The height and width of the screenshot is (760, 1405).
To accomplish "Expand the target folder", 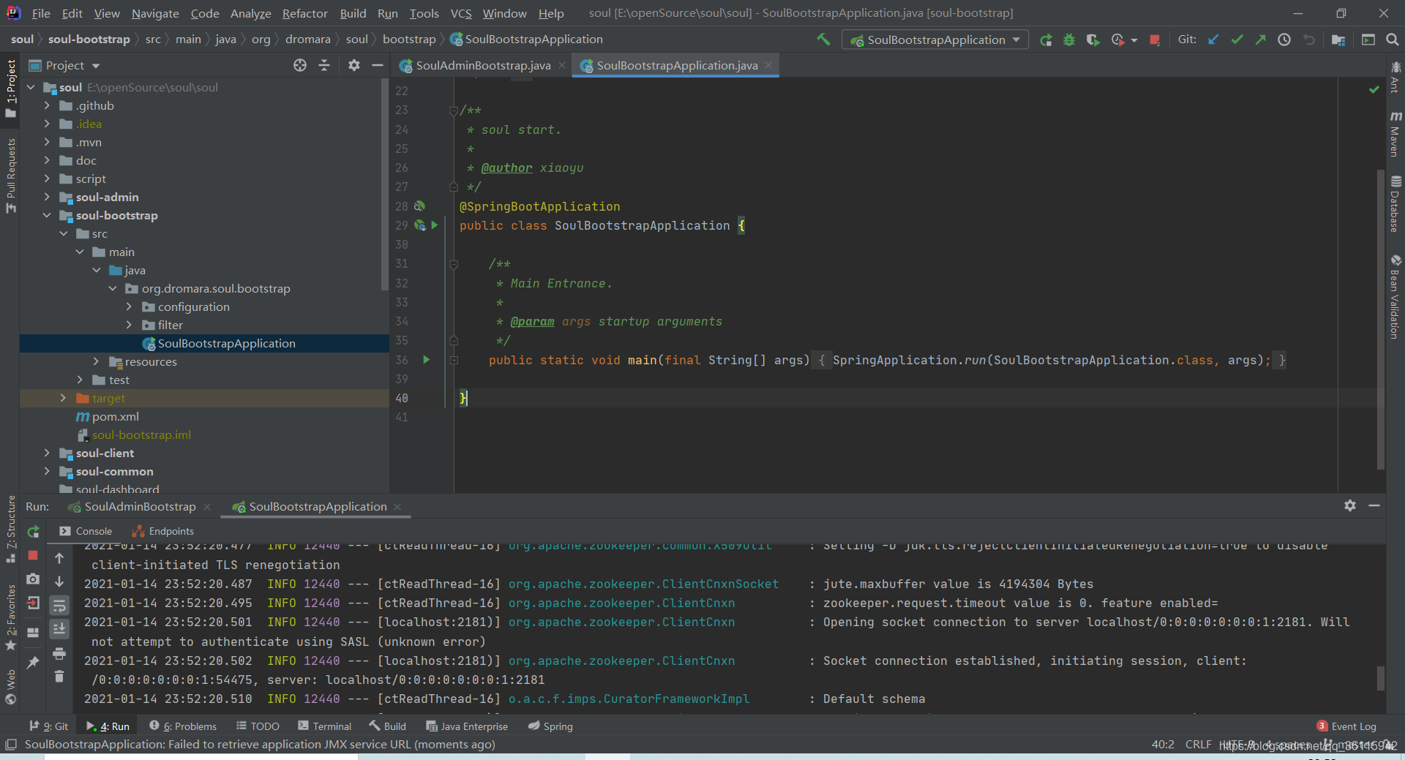I will pyautogui.click(x=63, y=398).
